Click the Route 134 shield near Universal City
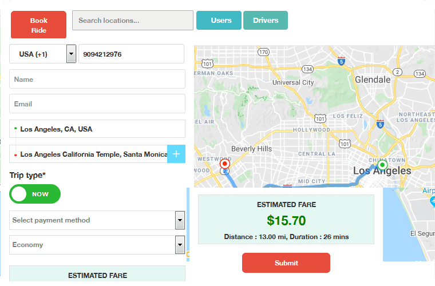This screenshot has height=286, width=435. coord(308,69)
